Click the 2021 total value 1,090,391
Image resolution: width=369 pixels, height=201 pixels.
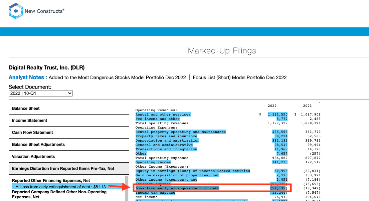(311, 123)
